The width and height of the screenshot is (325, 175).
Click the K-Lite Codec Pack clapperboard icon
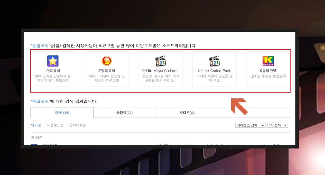215,61
